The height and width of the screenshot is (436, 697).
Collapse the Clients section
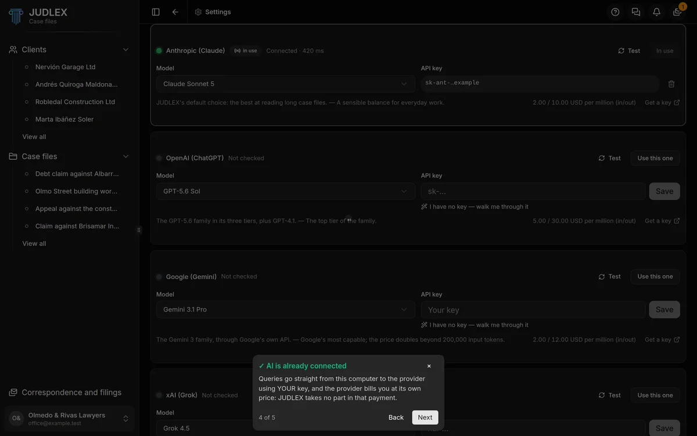125,49
